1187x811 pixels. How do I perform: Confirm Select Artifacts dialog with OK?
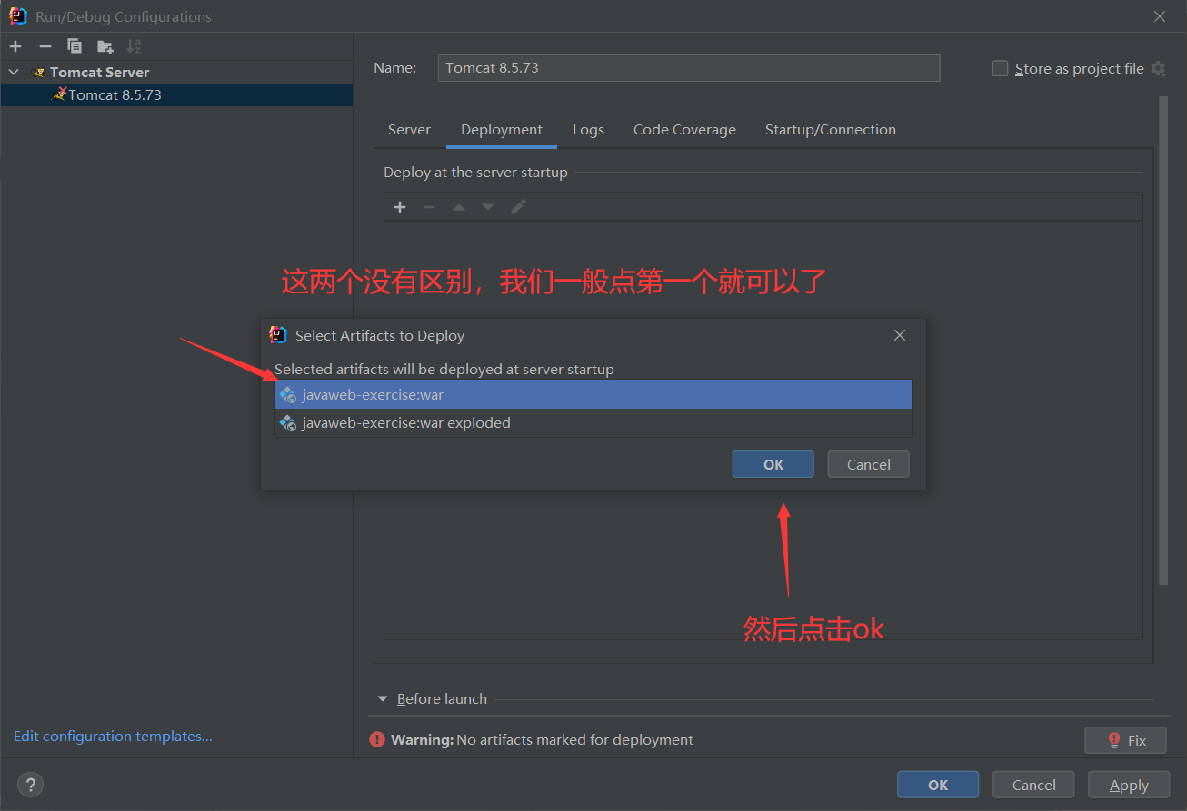773,464
